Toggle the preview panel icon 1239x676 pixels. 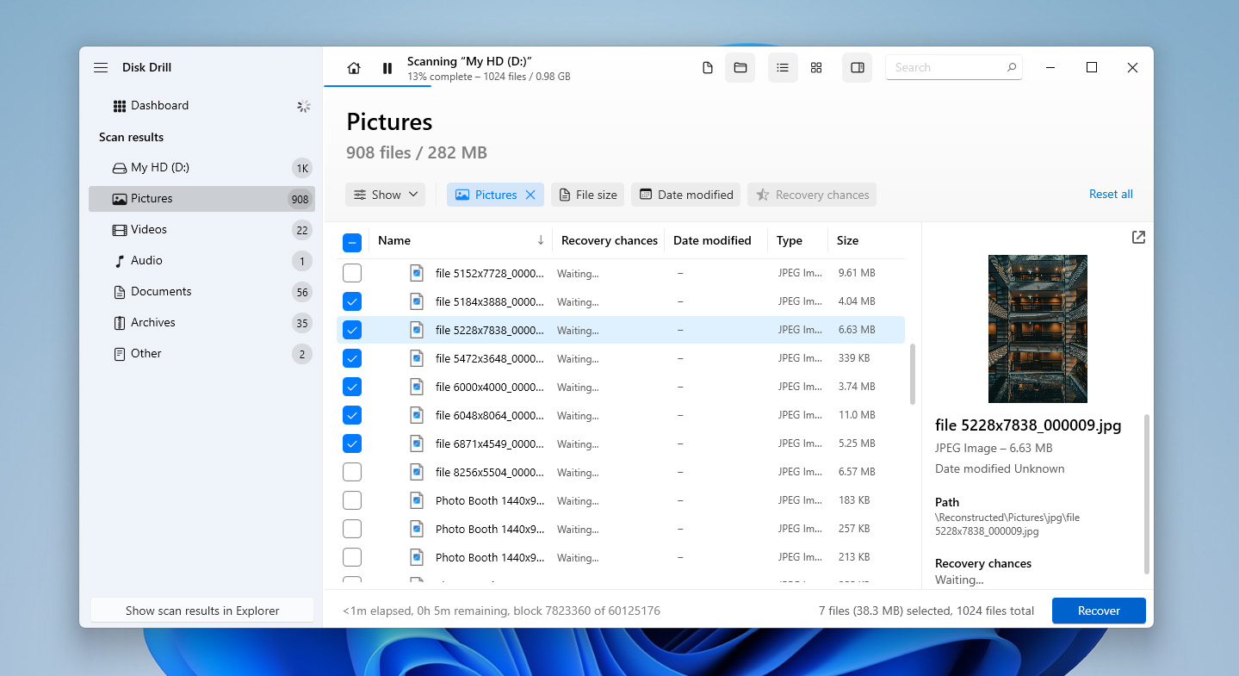pos(857,67)
